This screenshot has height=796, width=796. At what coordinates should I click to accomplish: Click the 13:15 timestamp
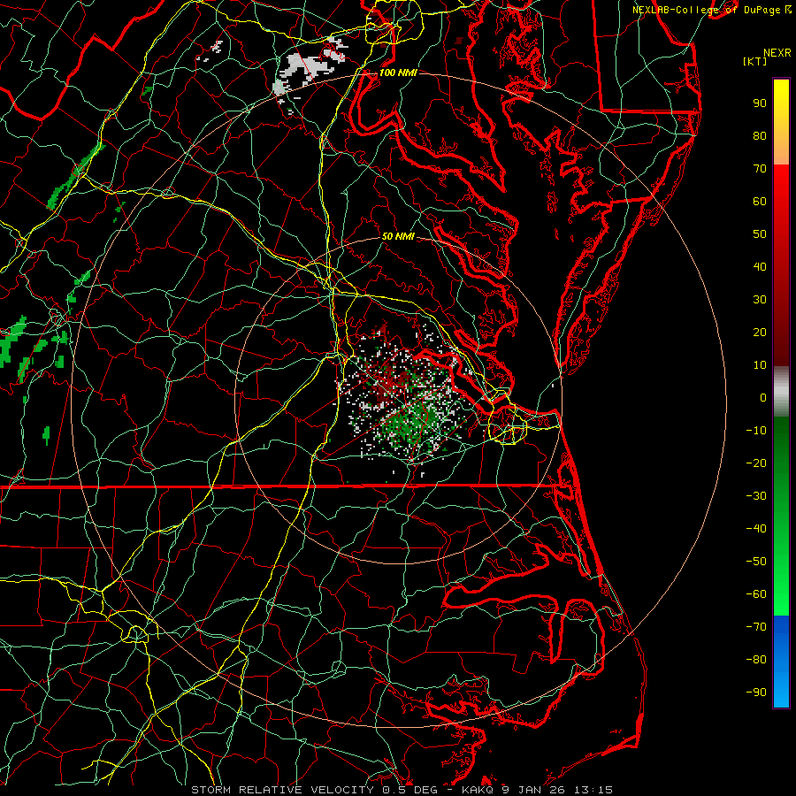pyautogui.click(x=593, y=790)
